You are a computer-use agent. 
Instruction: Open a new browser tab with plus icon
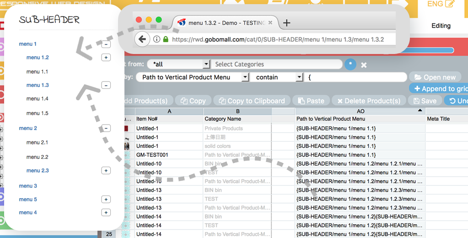pos(287,23)
